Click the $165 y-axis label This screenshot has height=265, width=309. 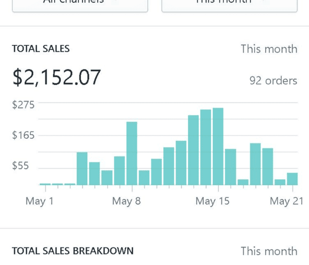[23, 136]
